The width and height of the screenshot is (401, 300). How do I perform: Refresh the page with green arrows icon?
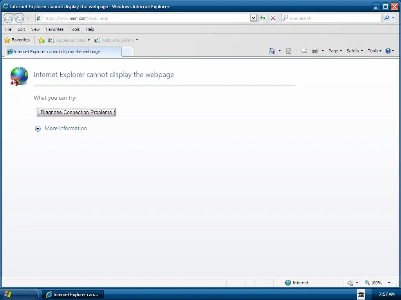(x=263, y=18)
